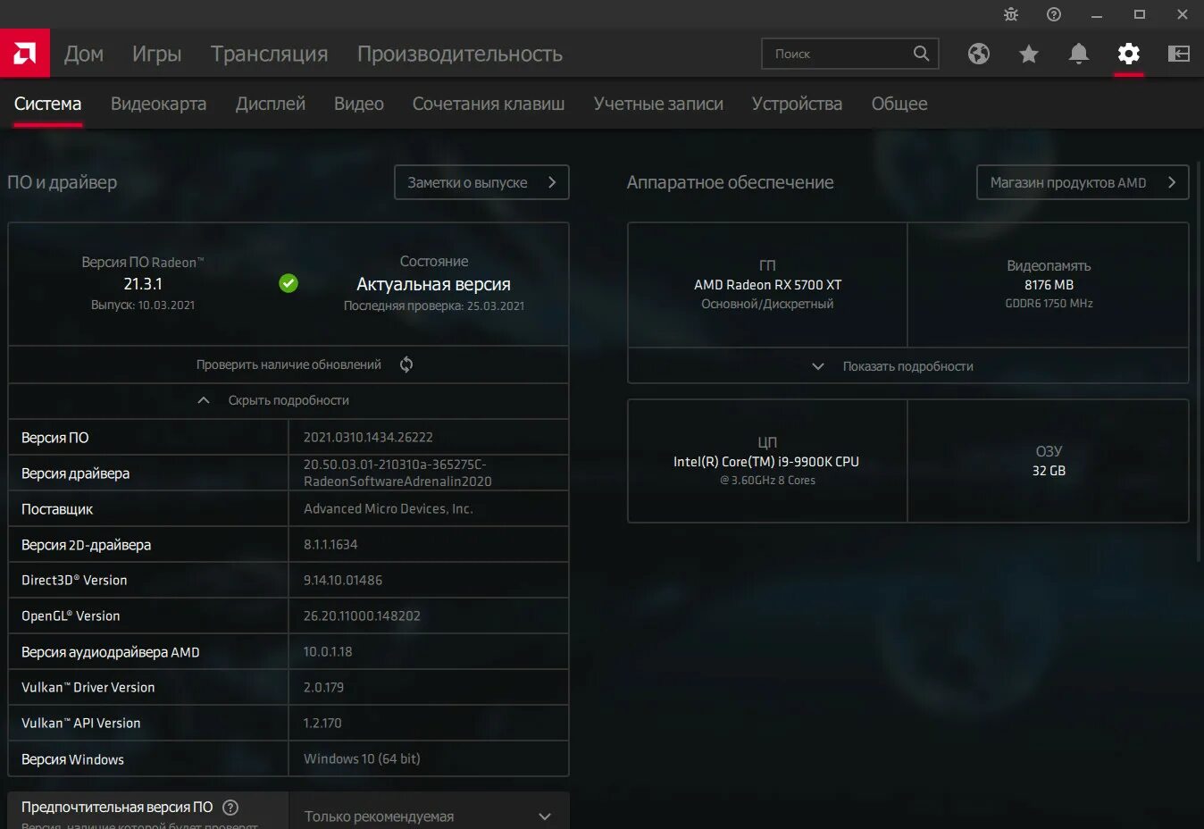Click the Direct3D value 9.14.10.01486

click(343, 580)
